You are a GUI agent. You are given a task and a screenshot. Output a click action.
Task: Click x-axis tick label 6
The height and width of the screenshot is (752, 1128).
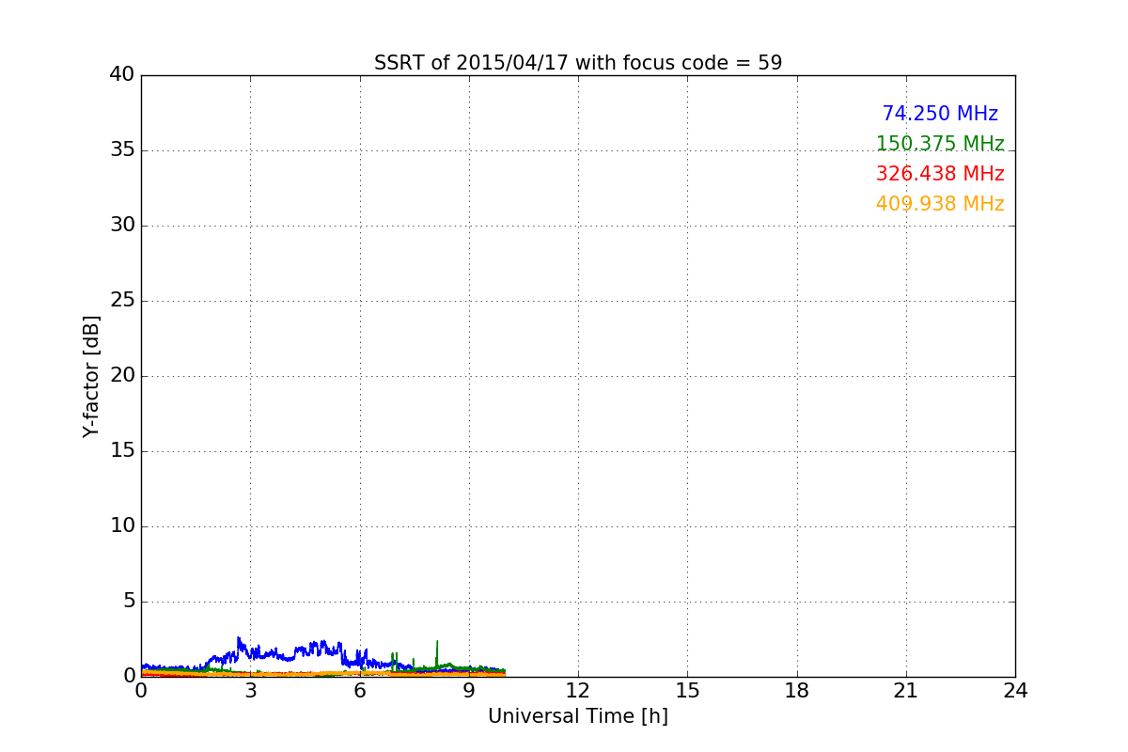(360, 691)
